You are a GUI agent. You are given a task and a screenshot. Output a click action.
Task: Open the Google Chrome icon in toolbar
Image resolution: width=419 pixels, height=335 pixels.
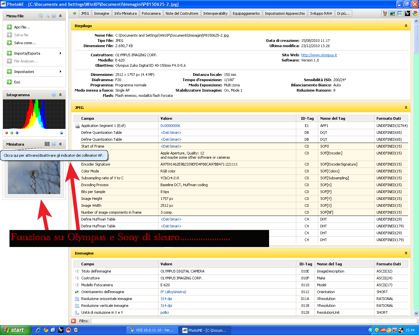click(415, 13)
